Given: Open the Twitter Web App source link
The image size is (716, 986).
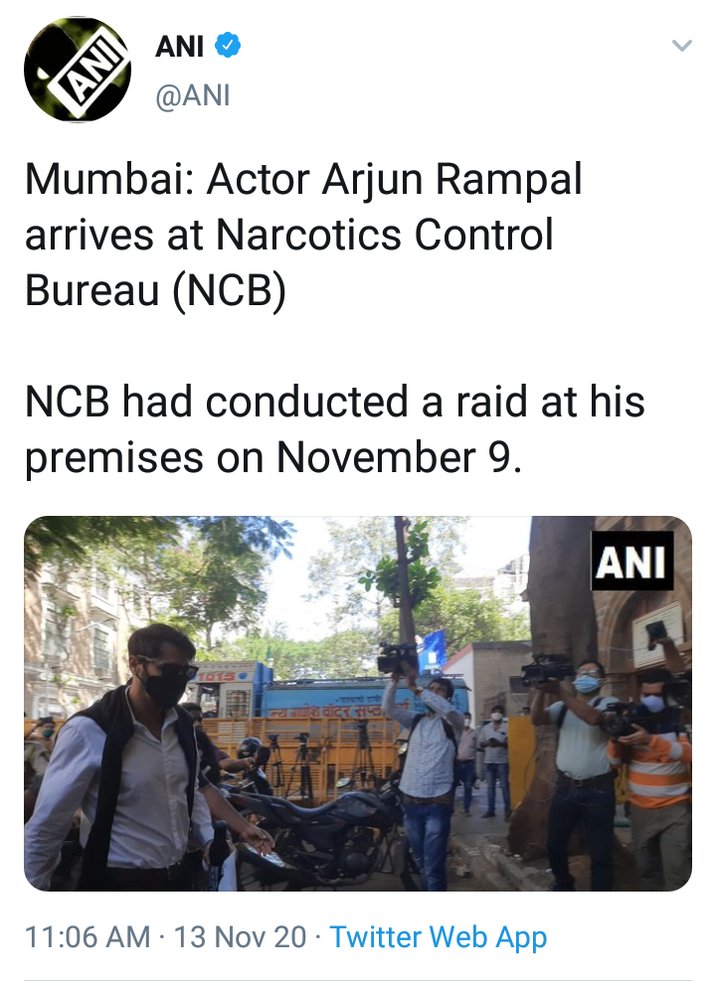Looking at the screenshot, I should (439, 937).
